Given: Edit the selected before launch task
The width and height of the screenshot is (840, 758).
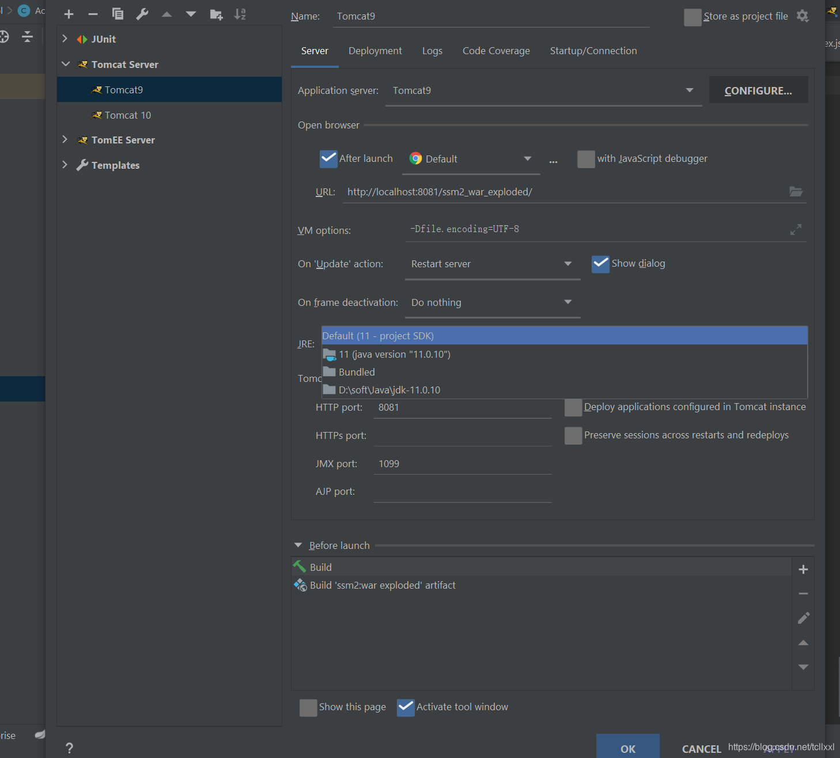Looking at the screenshot, I should [803, 618].
